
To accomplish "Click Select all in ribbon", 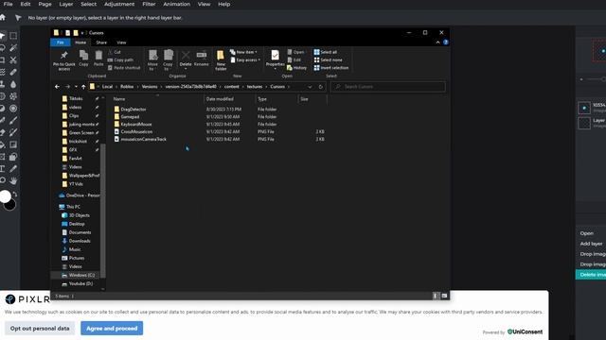I will [x=326, y=52].
